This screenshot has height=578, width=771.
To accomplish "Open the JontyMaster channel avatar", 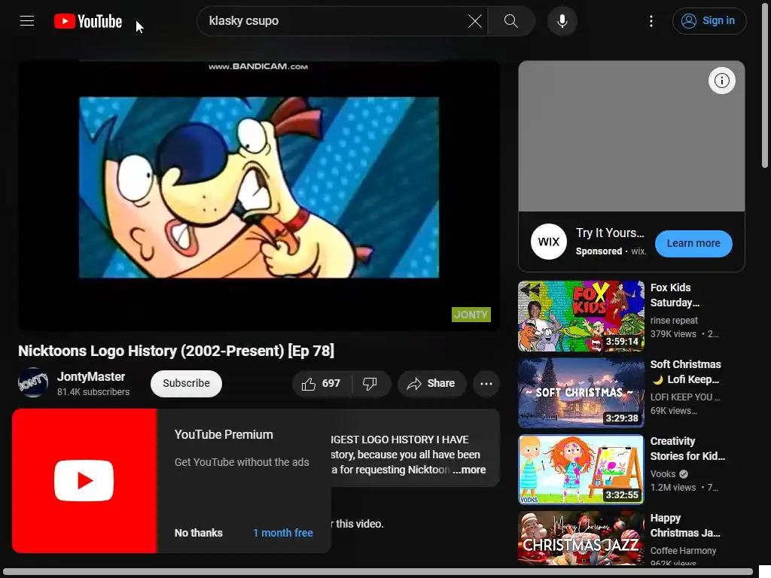I will click(x=33, y=382).
